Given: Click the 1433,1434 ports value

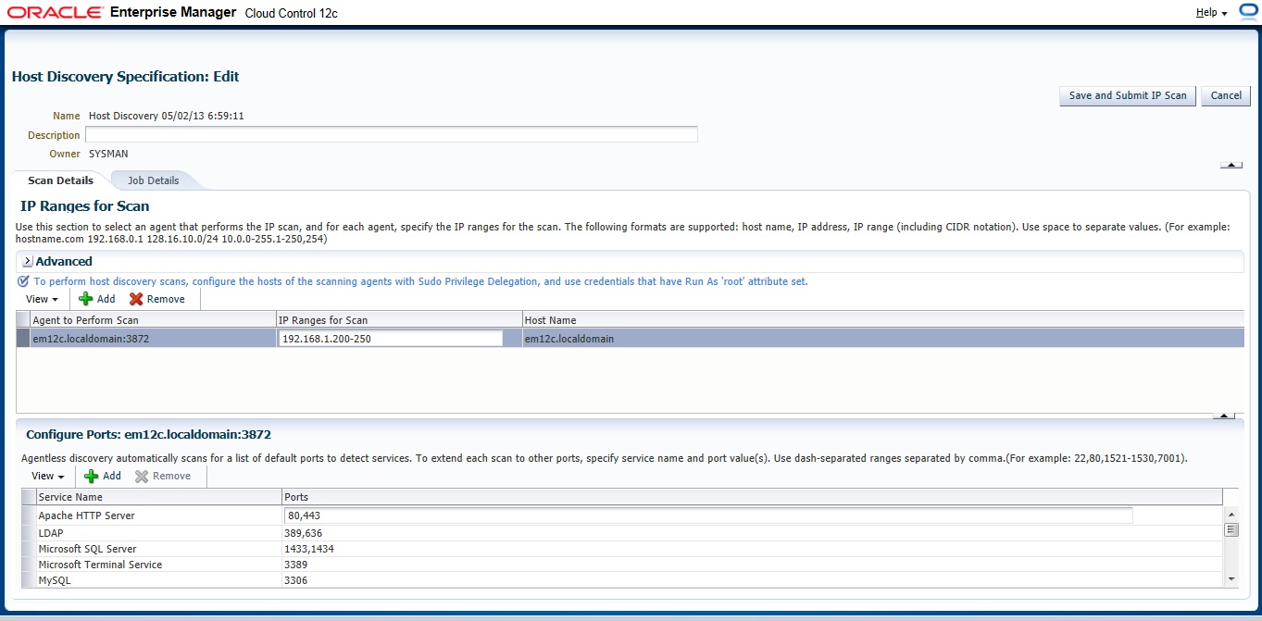Looking at the screenshot, I should 309,549.
